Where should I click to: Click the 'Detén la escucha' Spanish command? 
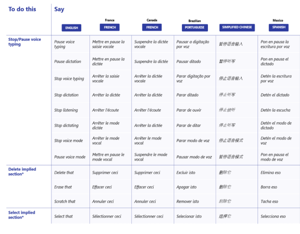tap(275, 110)
